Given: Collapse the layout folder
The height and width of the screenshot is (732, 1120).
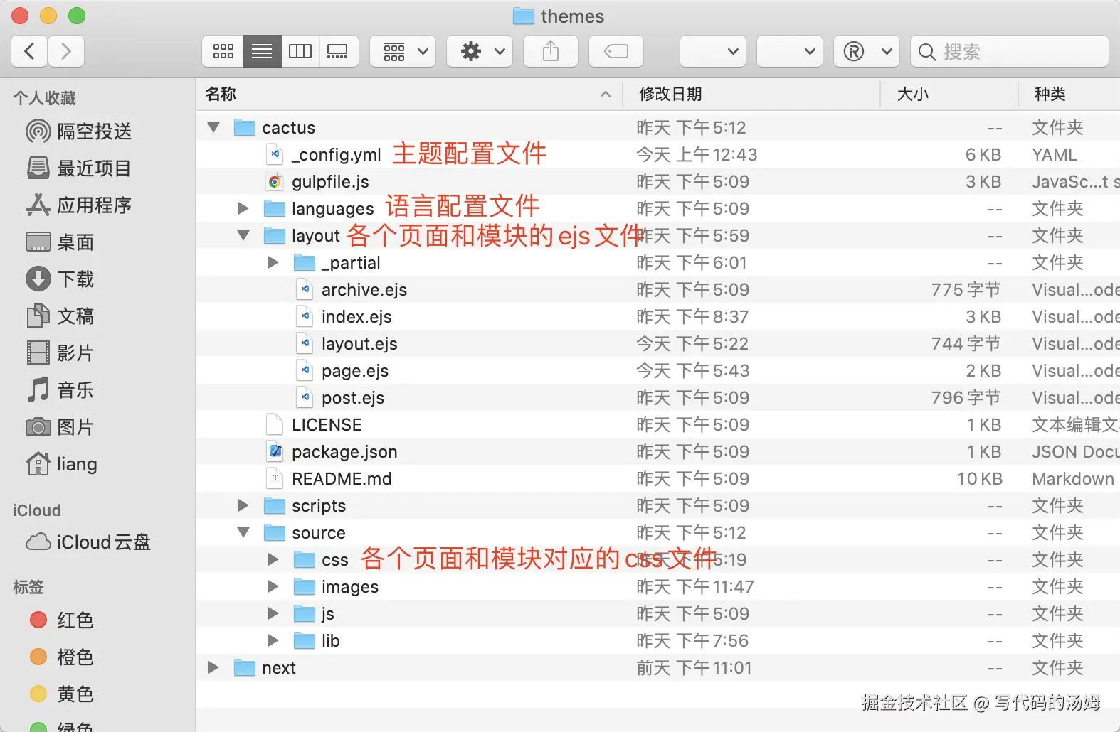Looking at the screenshot, I should tap(243, 235).
